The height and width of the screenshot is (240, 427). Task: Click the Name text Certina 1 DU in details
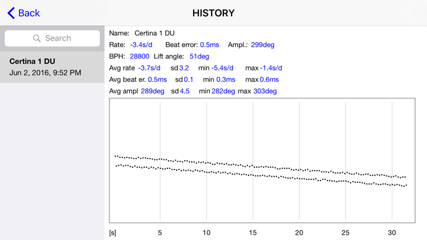tap(154, 33)
